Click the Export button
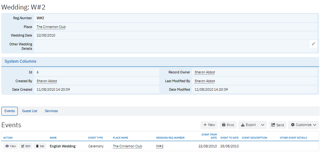Screen dimensions: 321x154 (x=248, y=125)
